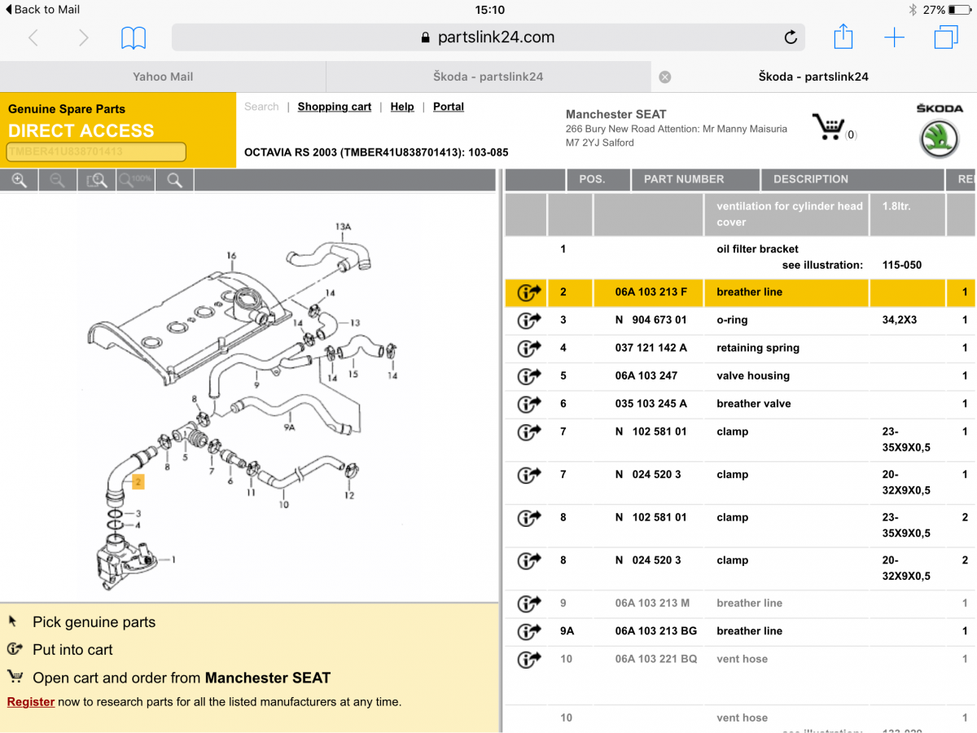Add breather valve 035 103 245 A to cart
Image resolution: width=977 pixels, height=733 pixels.
tap(529, 404)
